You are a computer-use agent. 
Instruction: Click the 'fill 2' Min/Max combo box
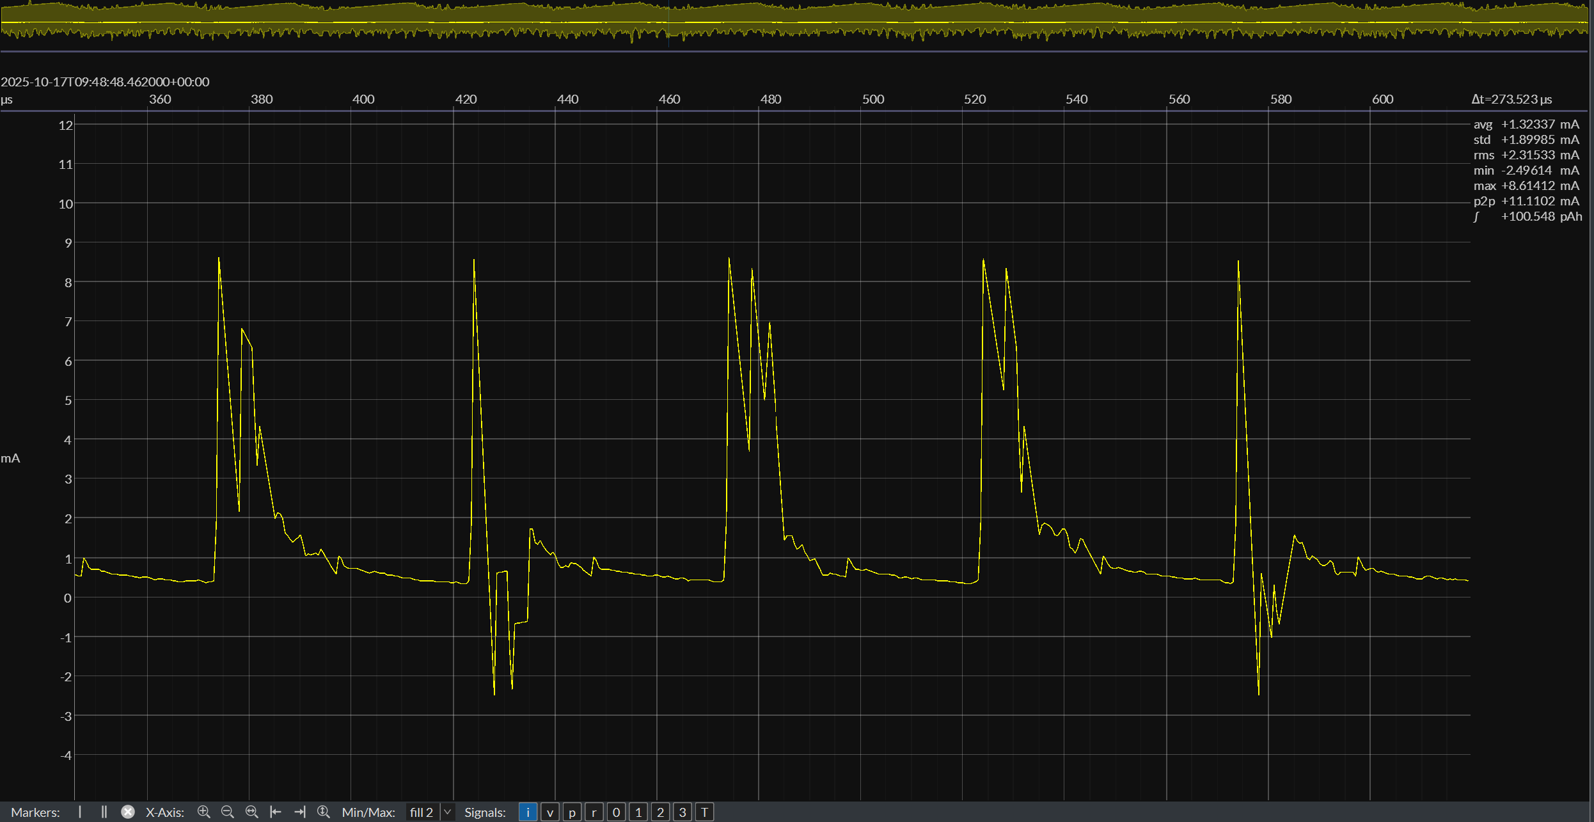coord(422,812)
